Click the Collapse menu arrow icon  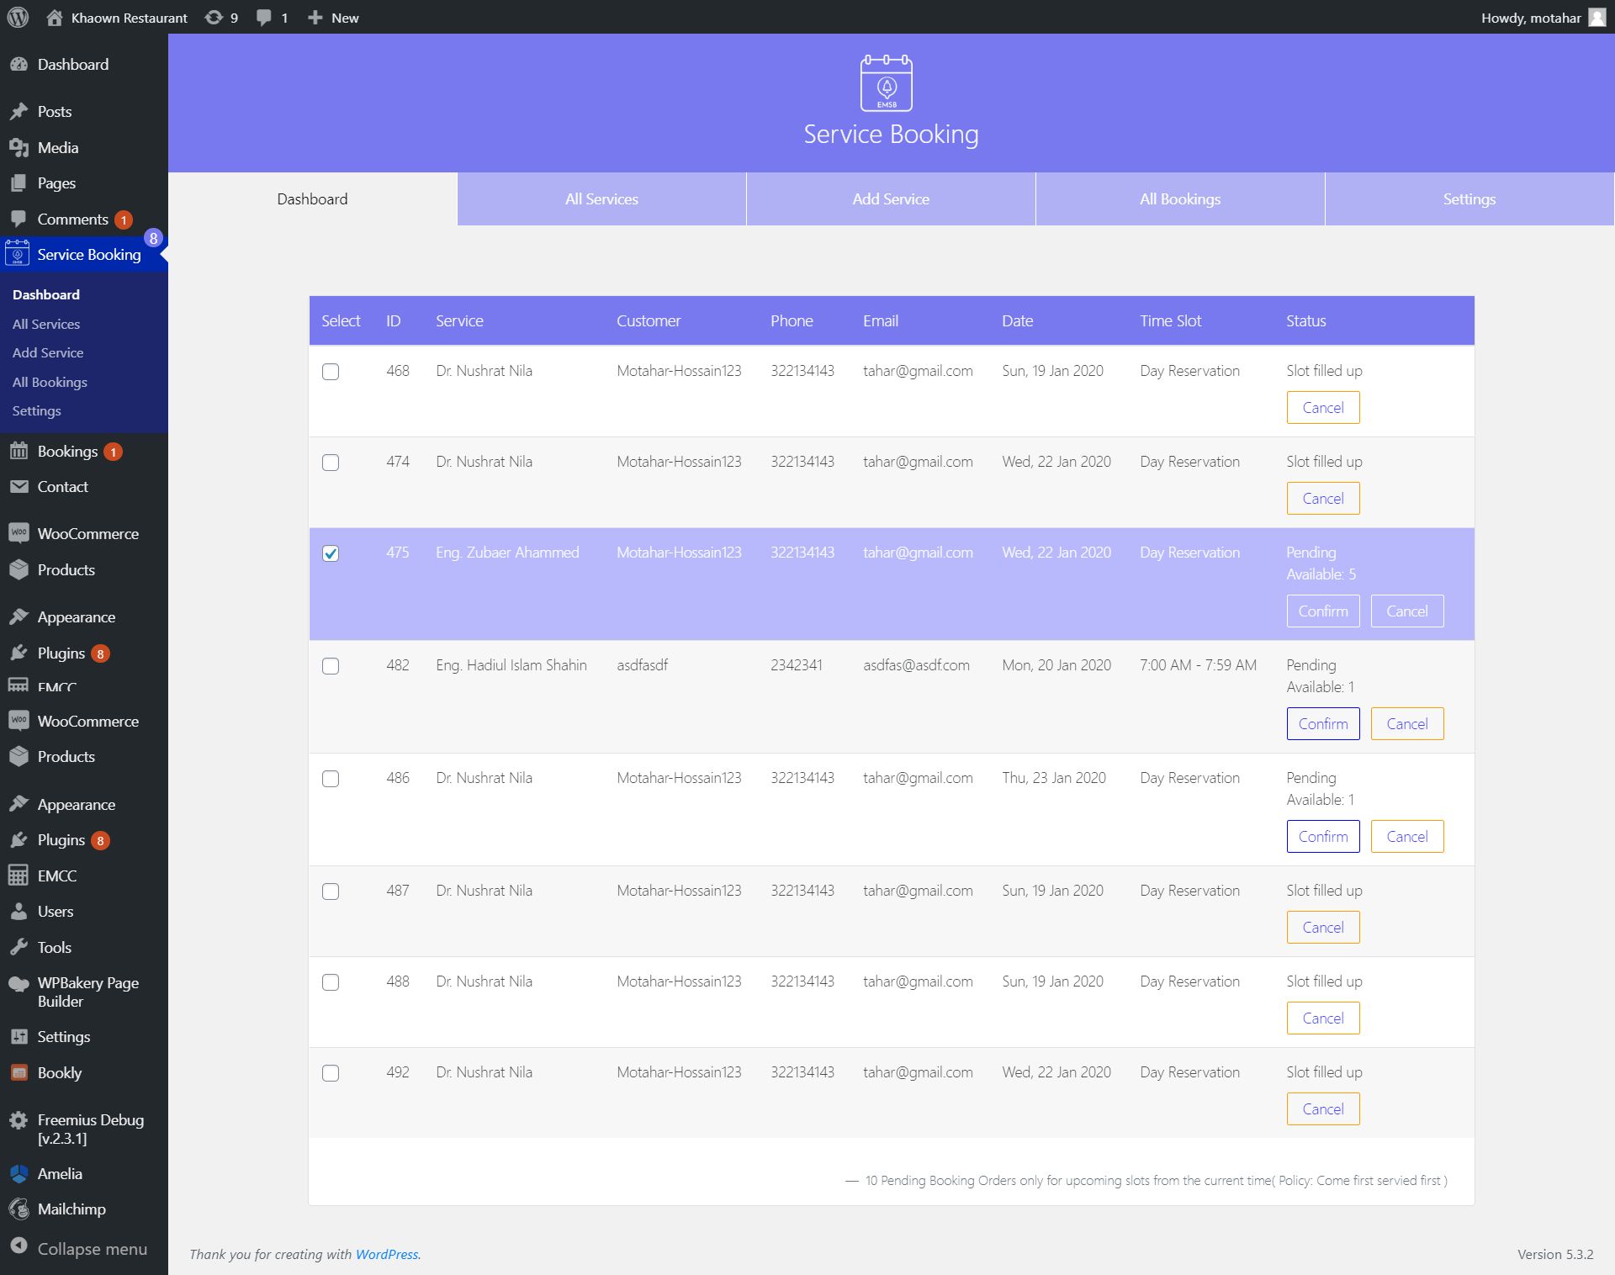tap(19, 1247)
